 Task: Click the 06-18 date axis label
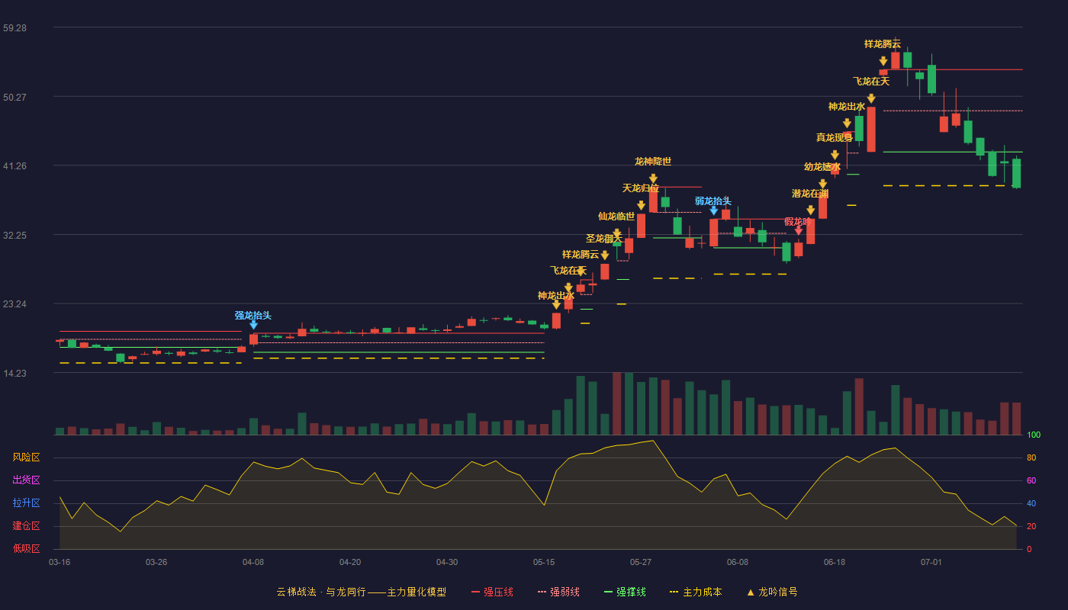[835, 562]
